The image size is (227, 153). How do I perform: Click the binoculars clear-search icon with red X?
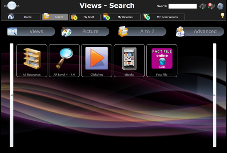pos(212,6)
